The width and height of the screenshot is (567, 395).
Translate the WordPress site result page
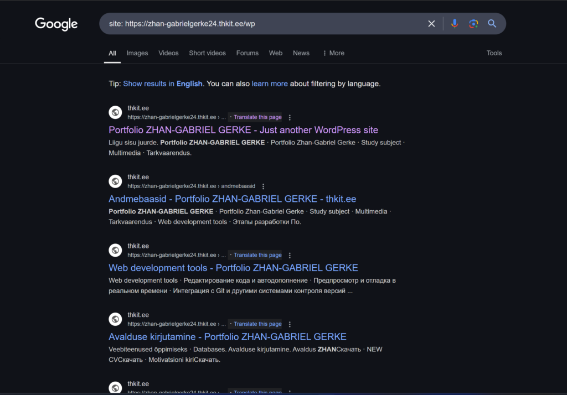tap(257, 117)
